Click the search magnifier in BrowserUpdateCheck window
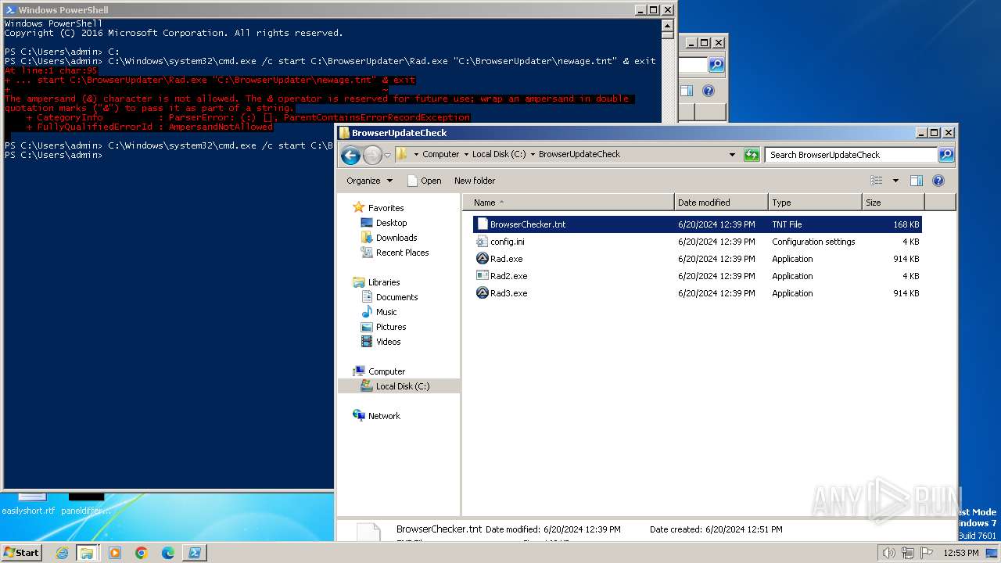 (945, 155)
